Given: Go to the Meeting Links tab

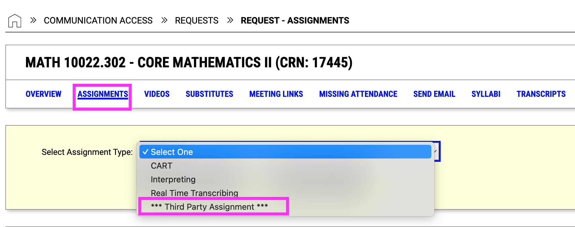Looking at the screenshot, I should (276, 94).
